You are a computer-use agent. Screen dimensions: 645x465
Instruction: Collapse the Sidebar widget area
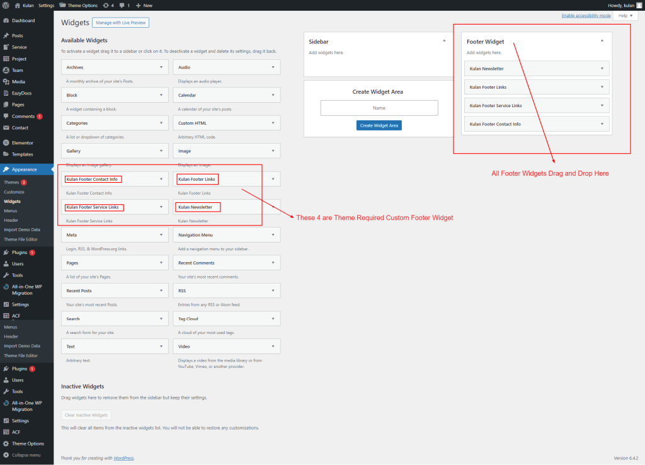444,41
